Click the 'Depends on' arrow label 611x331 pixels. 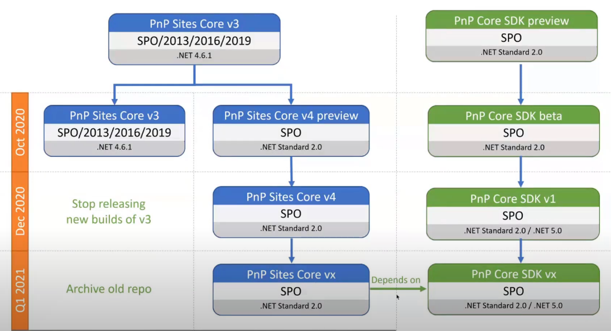[x=396, y=280]
